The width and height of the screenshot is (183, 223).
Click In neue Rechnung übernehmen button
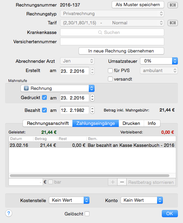point(121,51)
